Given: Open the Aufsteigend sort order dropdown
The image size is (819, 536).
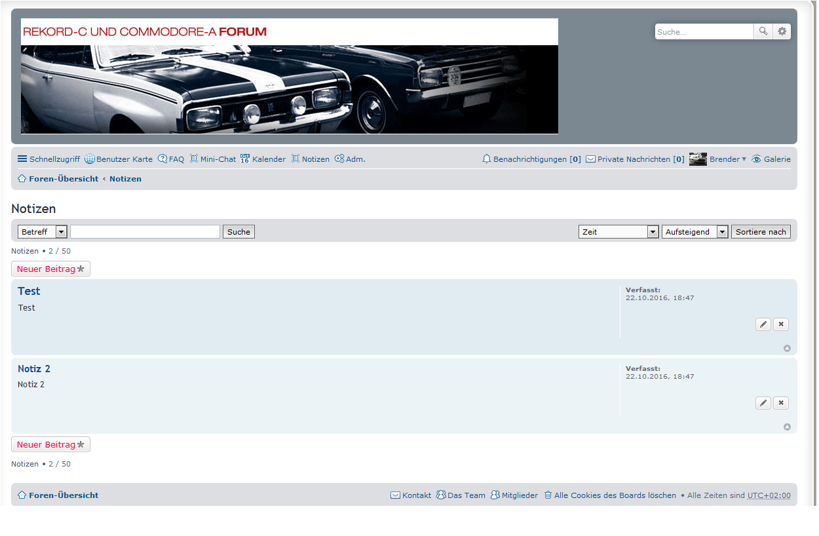Looking at the screenshot, I should click(x=695, y=232).
